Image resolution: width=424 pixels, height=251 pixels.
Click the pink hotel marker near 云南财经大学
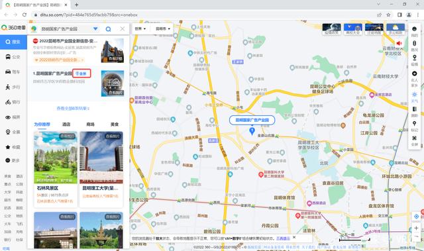[372, 95]
